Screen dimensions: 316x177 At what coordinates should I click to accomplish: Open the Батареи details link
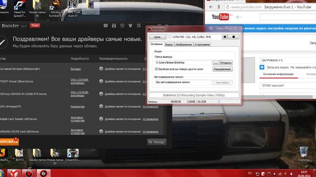click(x=76, y=69)
